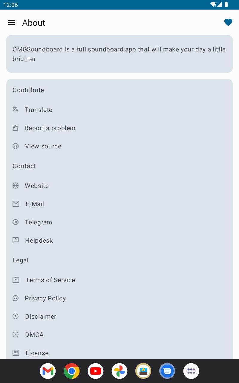Select the Helpdesk contact option
This screenshot has height=383, width=239.
[x=39, y=241]
